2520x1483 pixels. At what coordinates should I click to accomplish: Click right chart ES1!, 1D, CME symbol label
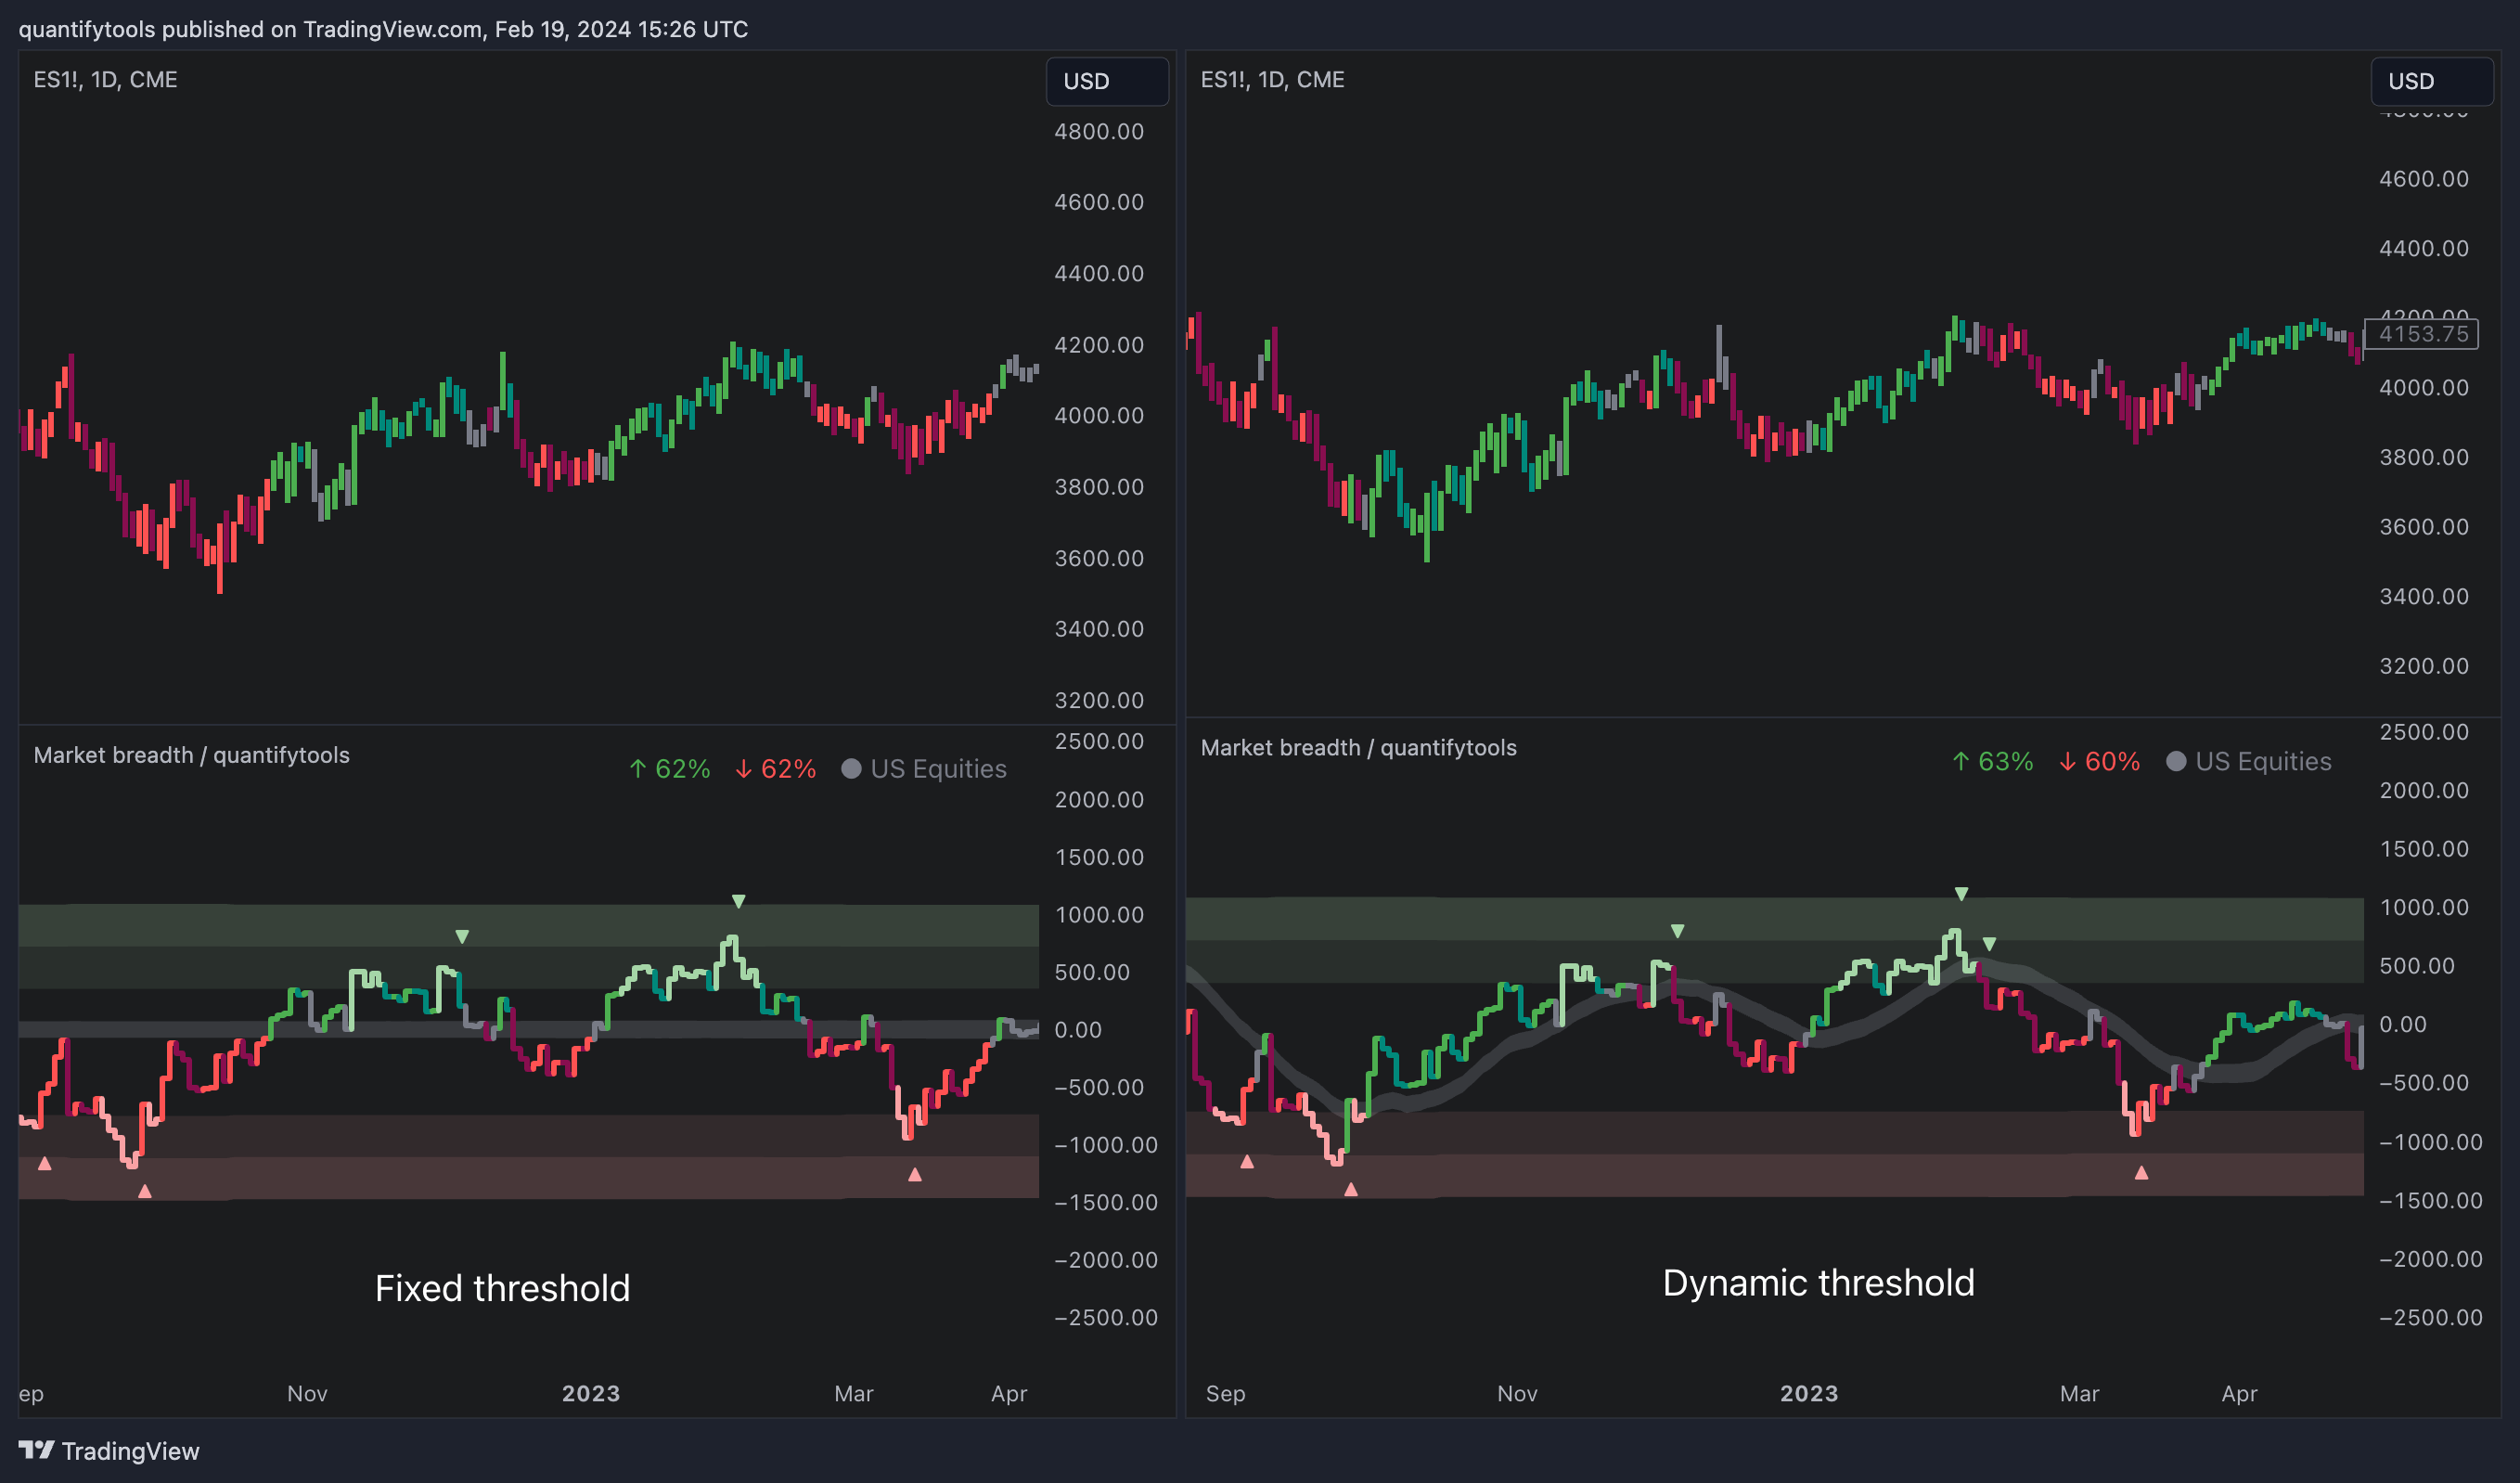(x=1272, y=79)
